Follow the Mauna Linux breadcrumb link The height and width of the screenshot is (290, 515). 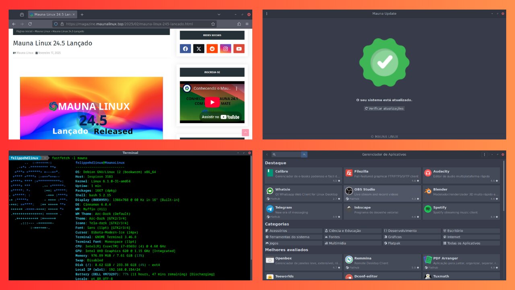coord(42,31)
